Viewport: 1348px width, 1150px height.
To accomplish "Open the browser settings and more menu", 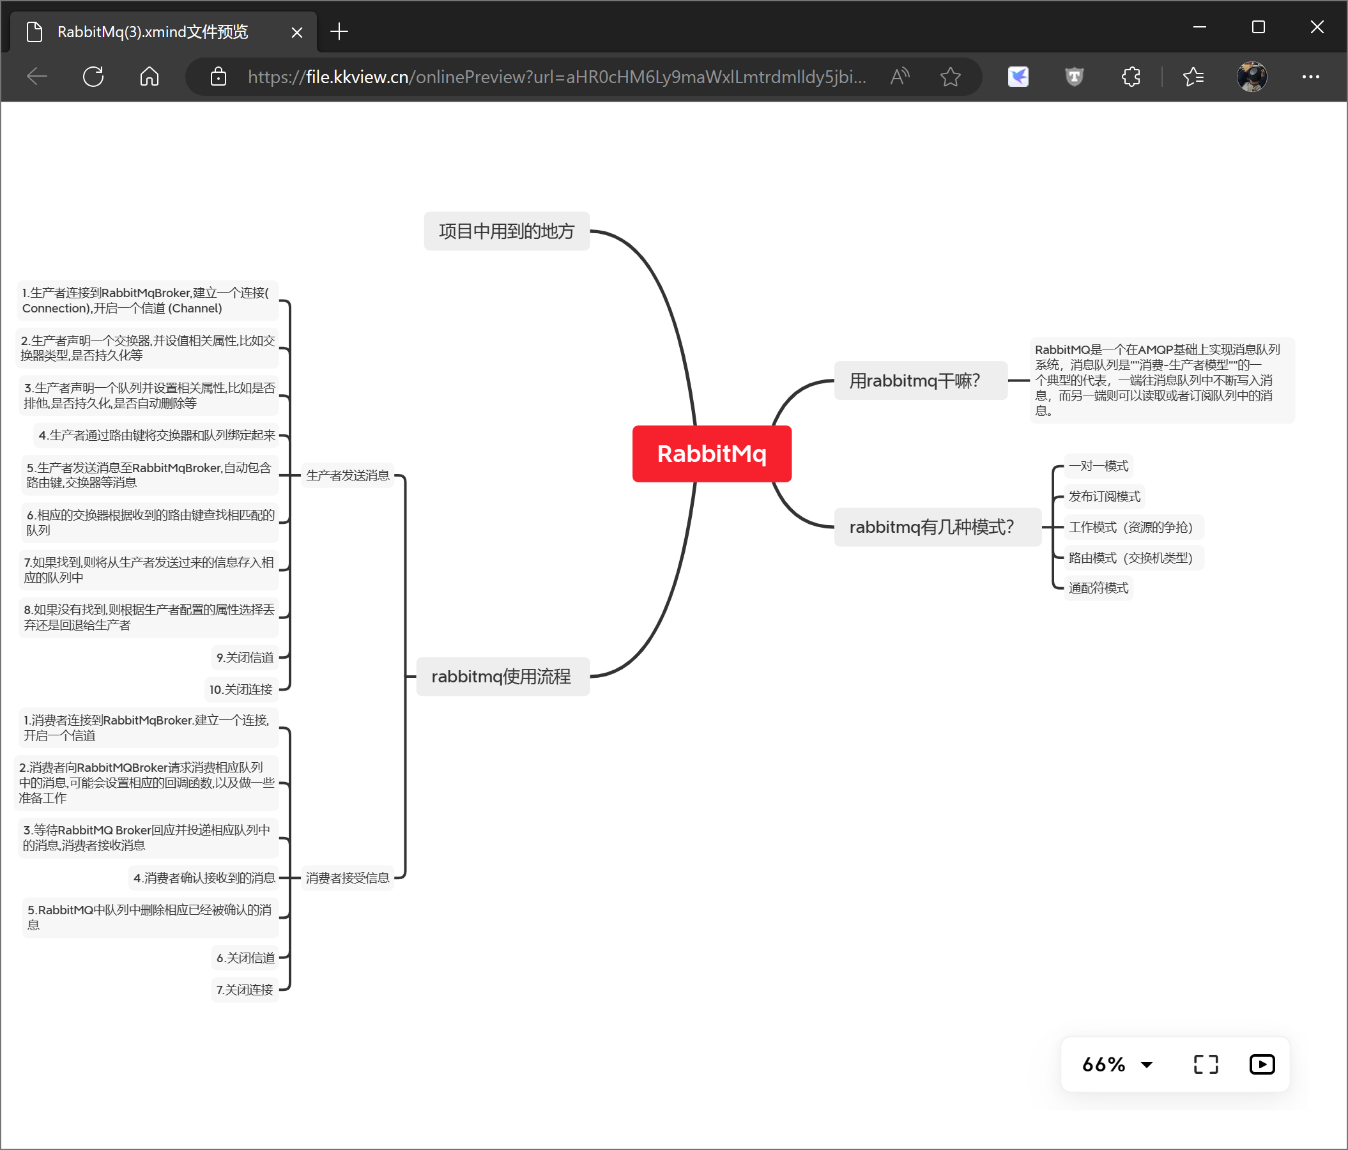I will click(1310, 77).
